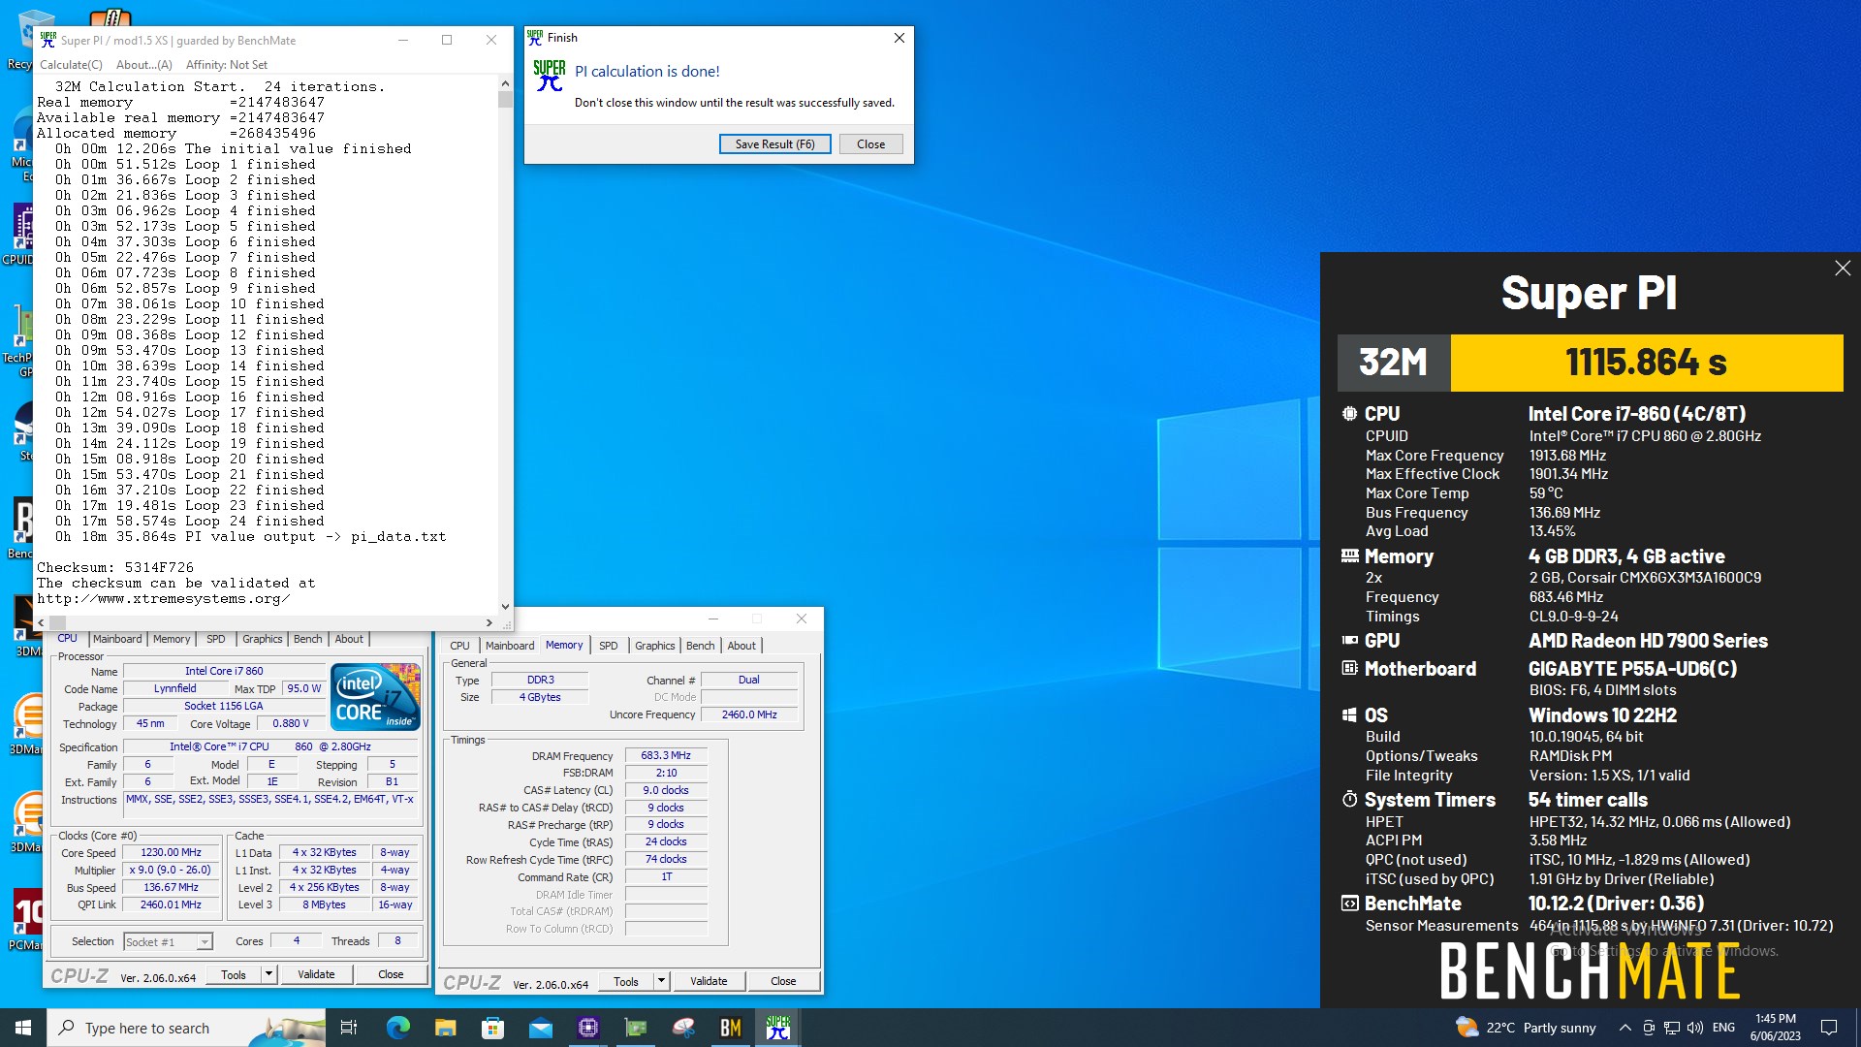
Task: Click the Motherboard icon in BenchMate panel
Action: [1349, 669]
